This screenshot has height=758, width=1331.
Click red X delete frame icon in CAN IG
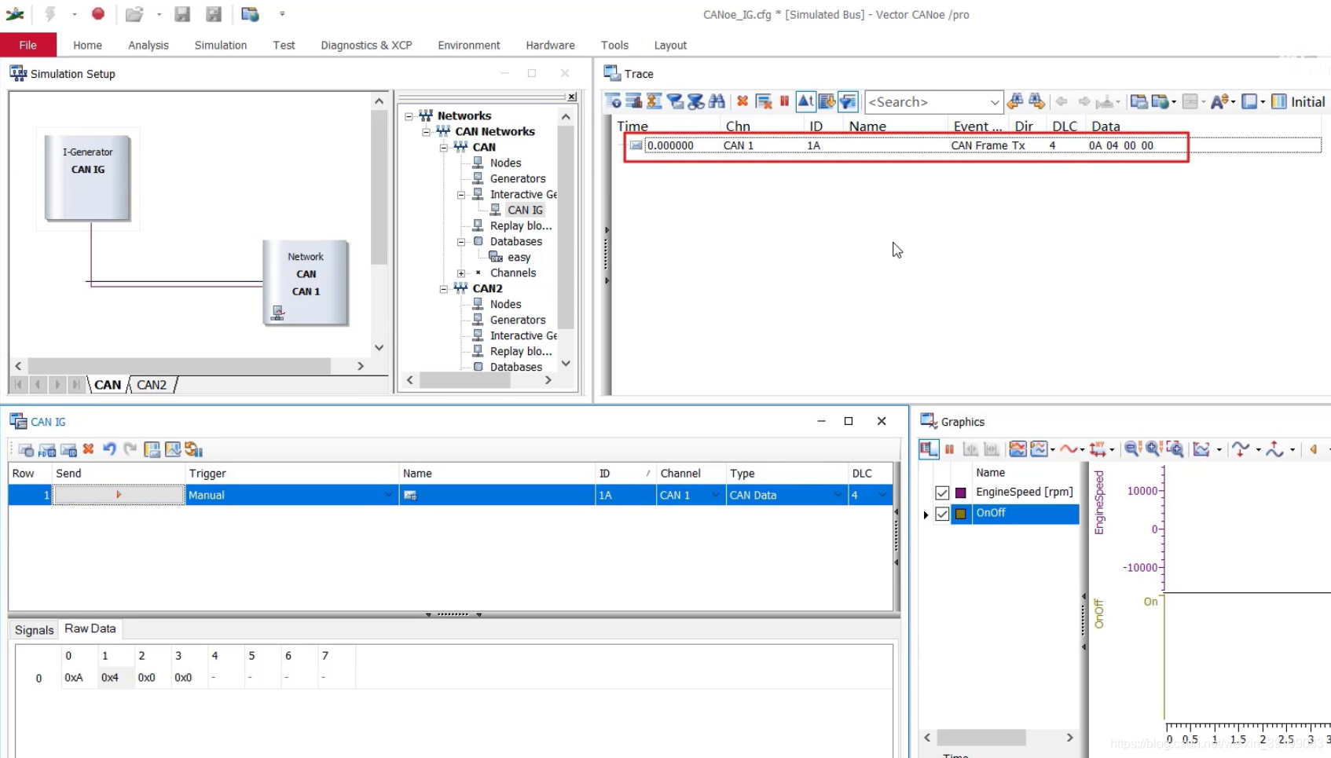[88, 449]
